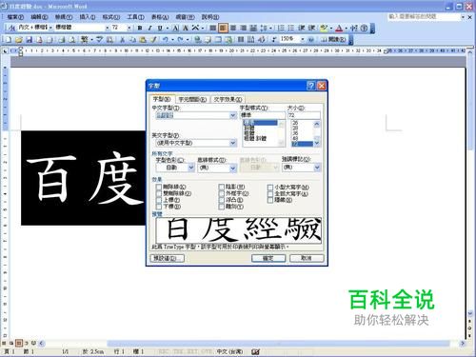Click the font dialog help question-mark button
The width and height of the screenshot is (476, 357).
pyautogui.click(x=311, y=86)
